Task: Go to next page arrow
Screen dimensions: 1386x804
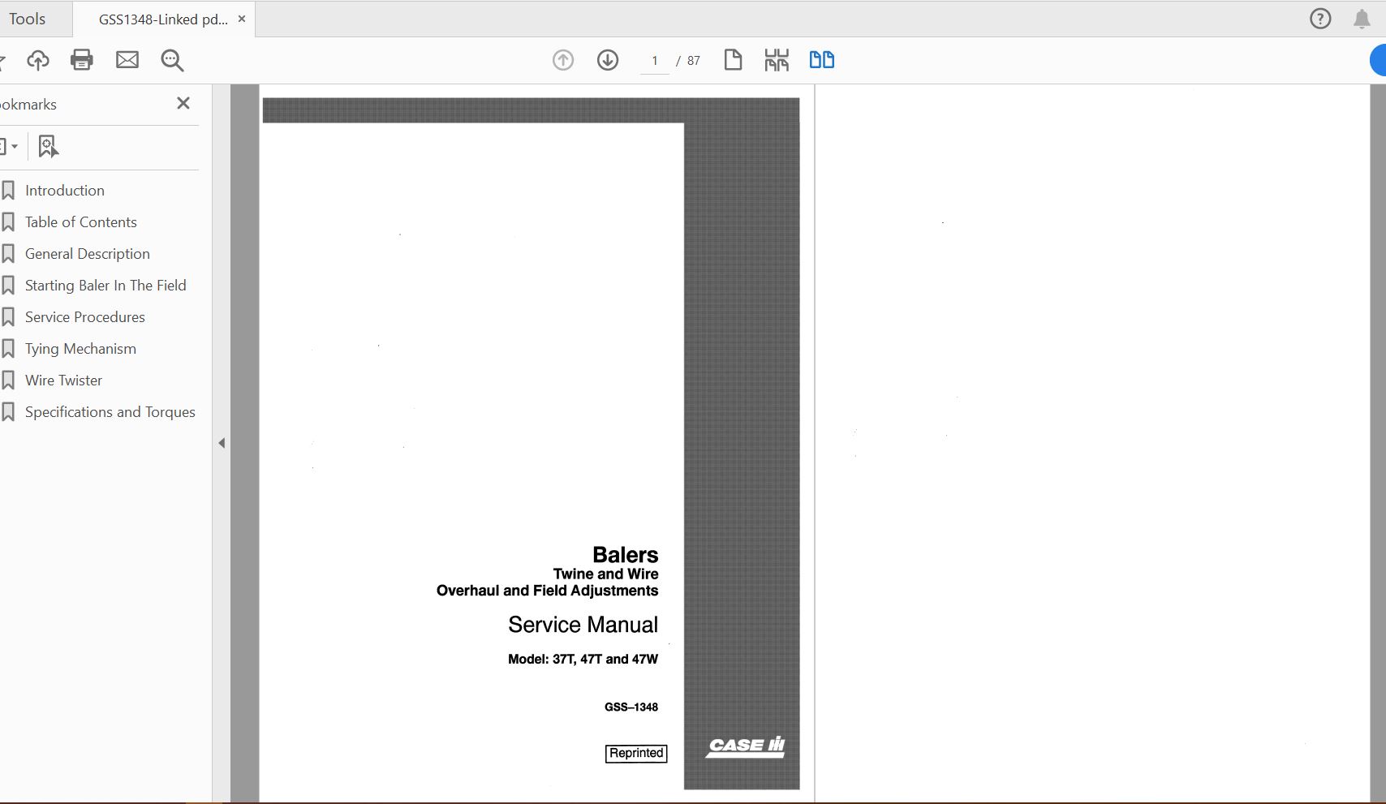Action: [x=608, y=60]
